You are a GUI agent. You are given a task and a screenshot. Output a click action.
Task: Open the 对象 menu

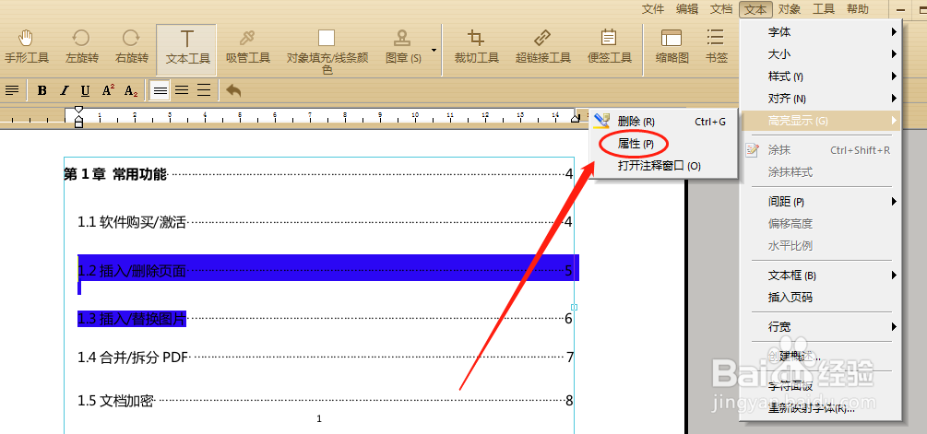[790, 9]
